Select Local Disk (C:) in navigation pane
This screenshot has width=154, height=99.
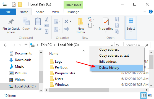[x=20, y=86]
